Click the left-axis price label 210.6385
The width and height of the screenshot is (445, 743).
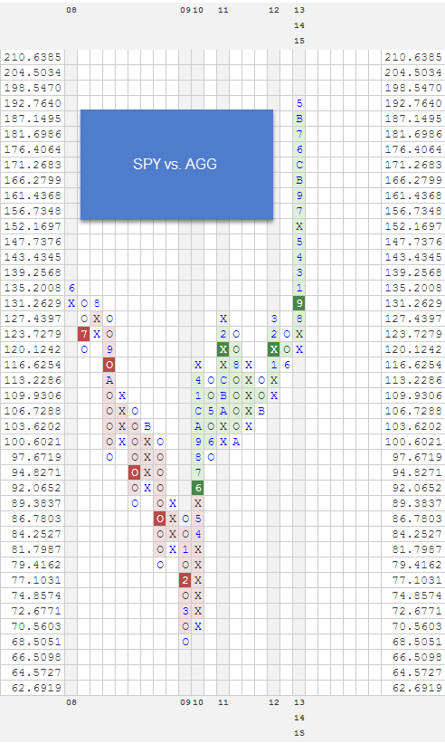33,57
